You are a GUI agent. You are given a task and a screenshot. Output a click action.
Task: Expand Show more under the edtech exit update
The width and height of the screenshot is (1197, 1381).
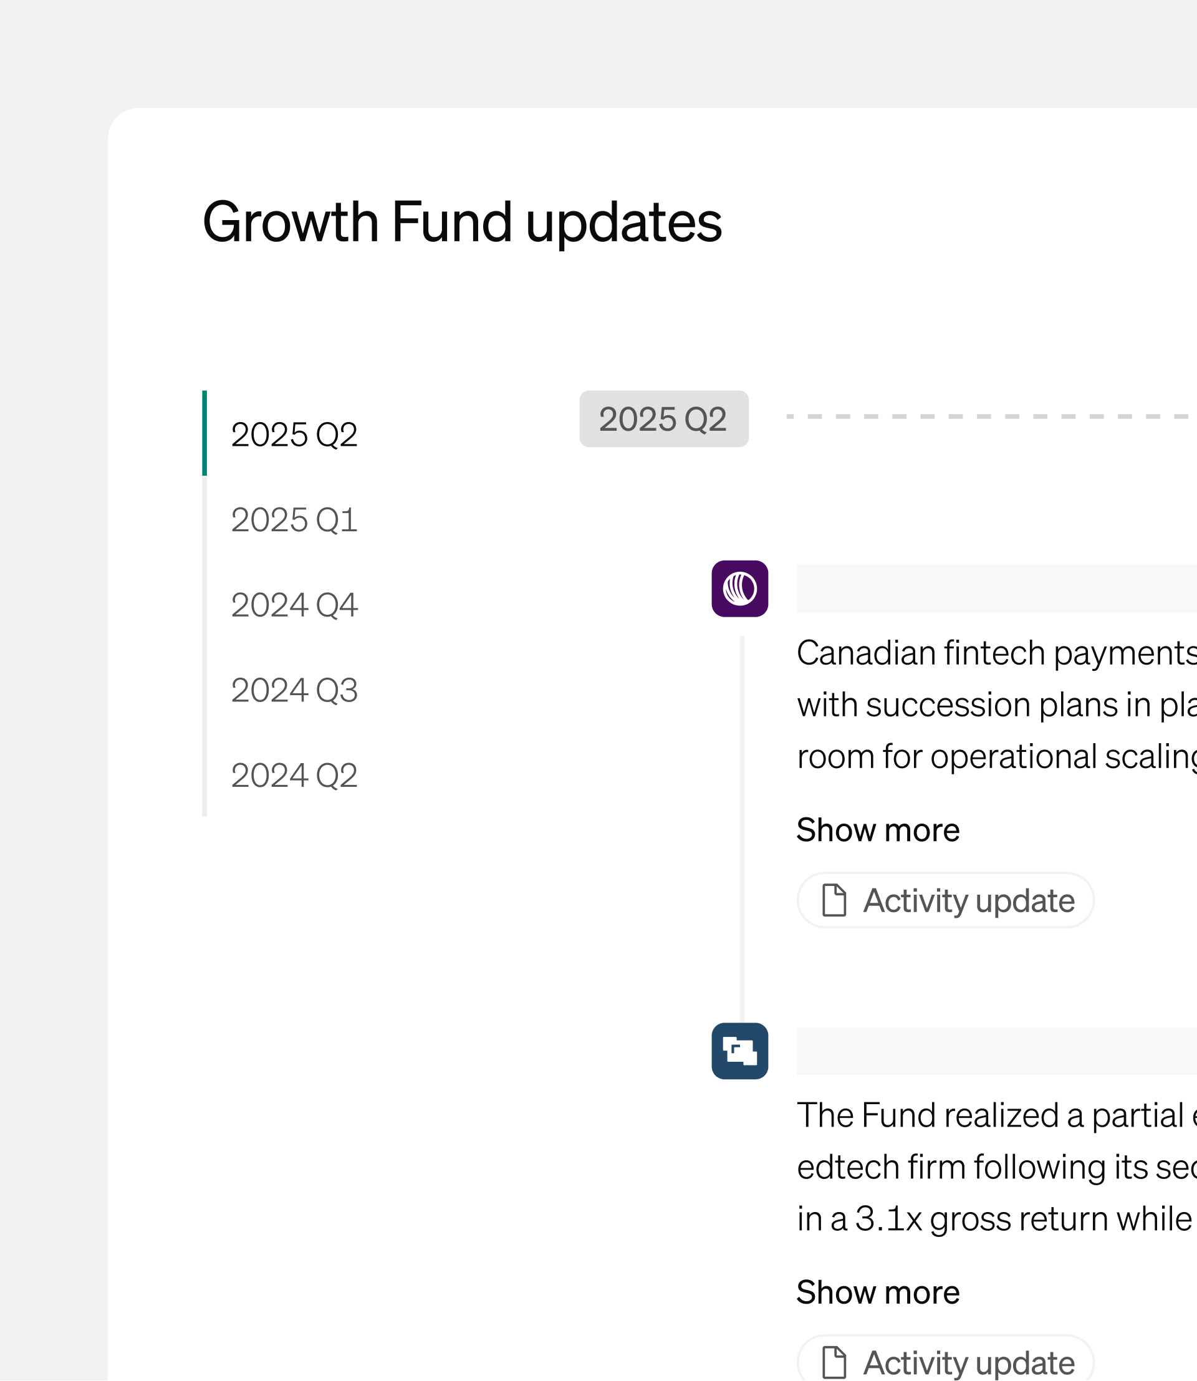pos(878,1292)
